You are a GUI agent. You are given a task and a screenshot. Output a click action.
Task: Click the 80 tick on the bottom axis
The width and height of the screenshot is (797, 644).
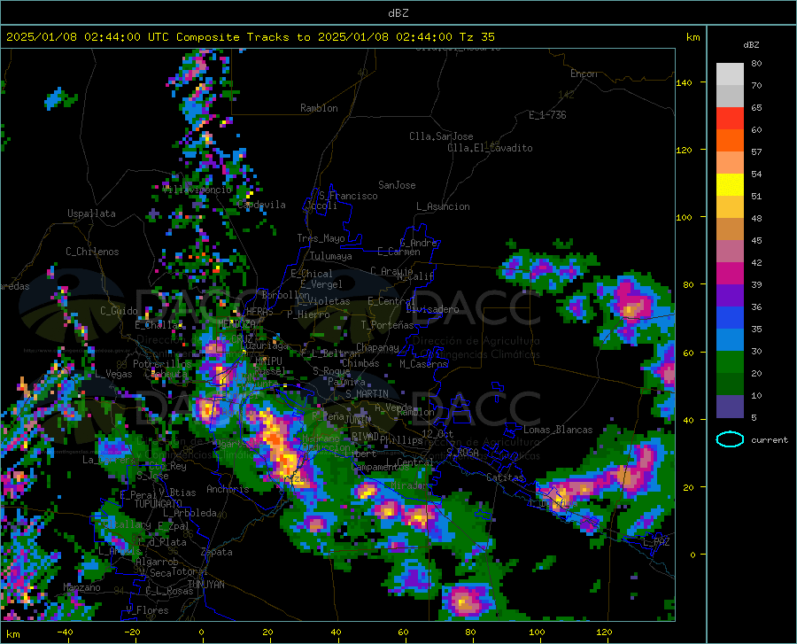point(470,632)
